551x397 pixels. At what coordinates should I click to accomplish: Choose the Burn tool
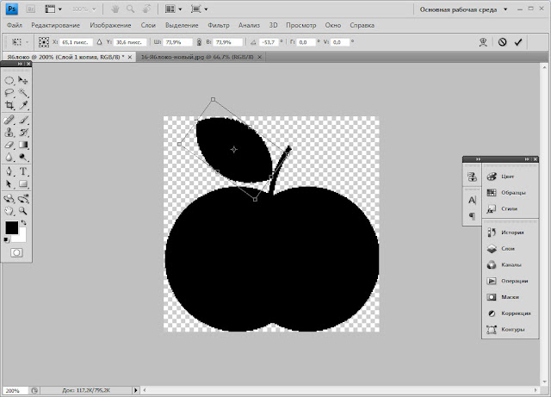coord(23,158)
